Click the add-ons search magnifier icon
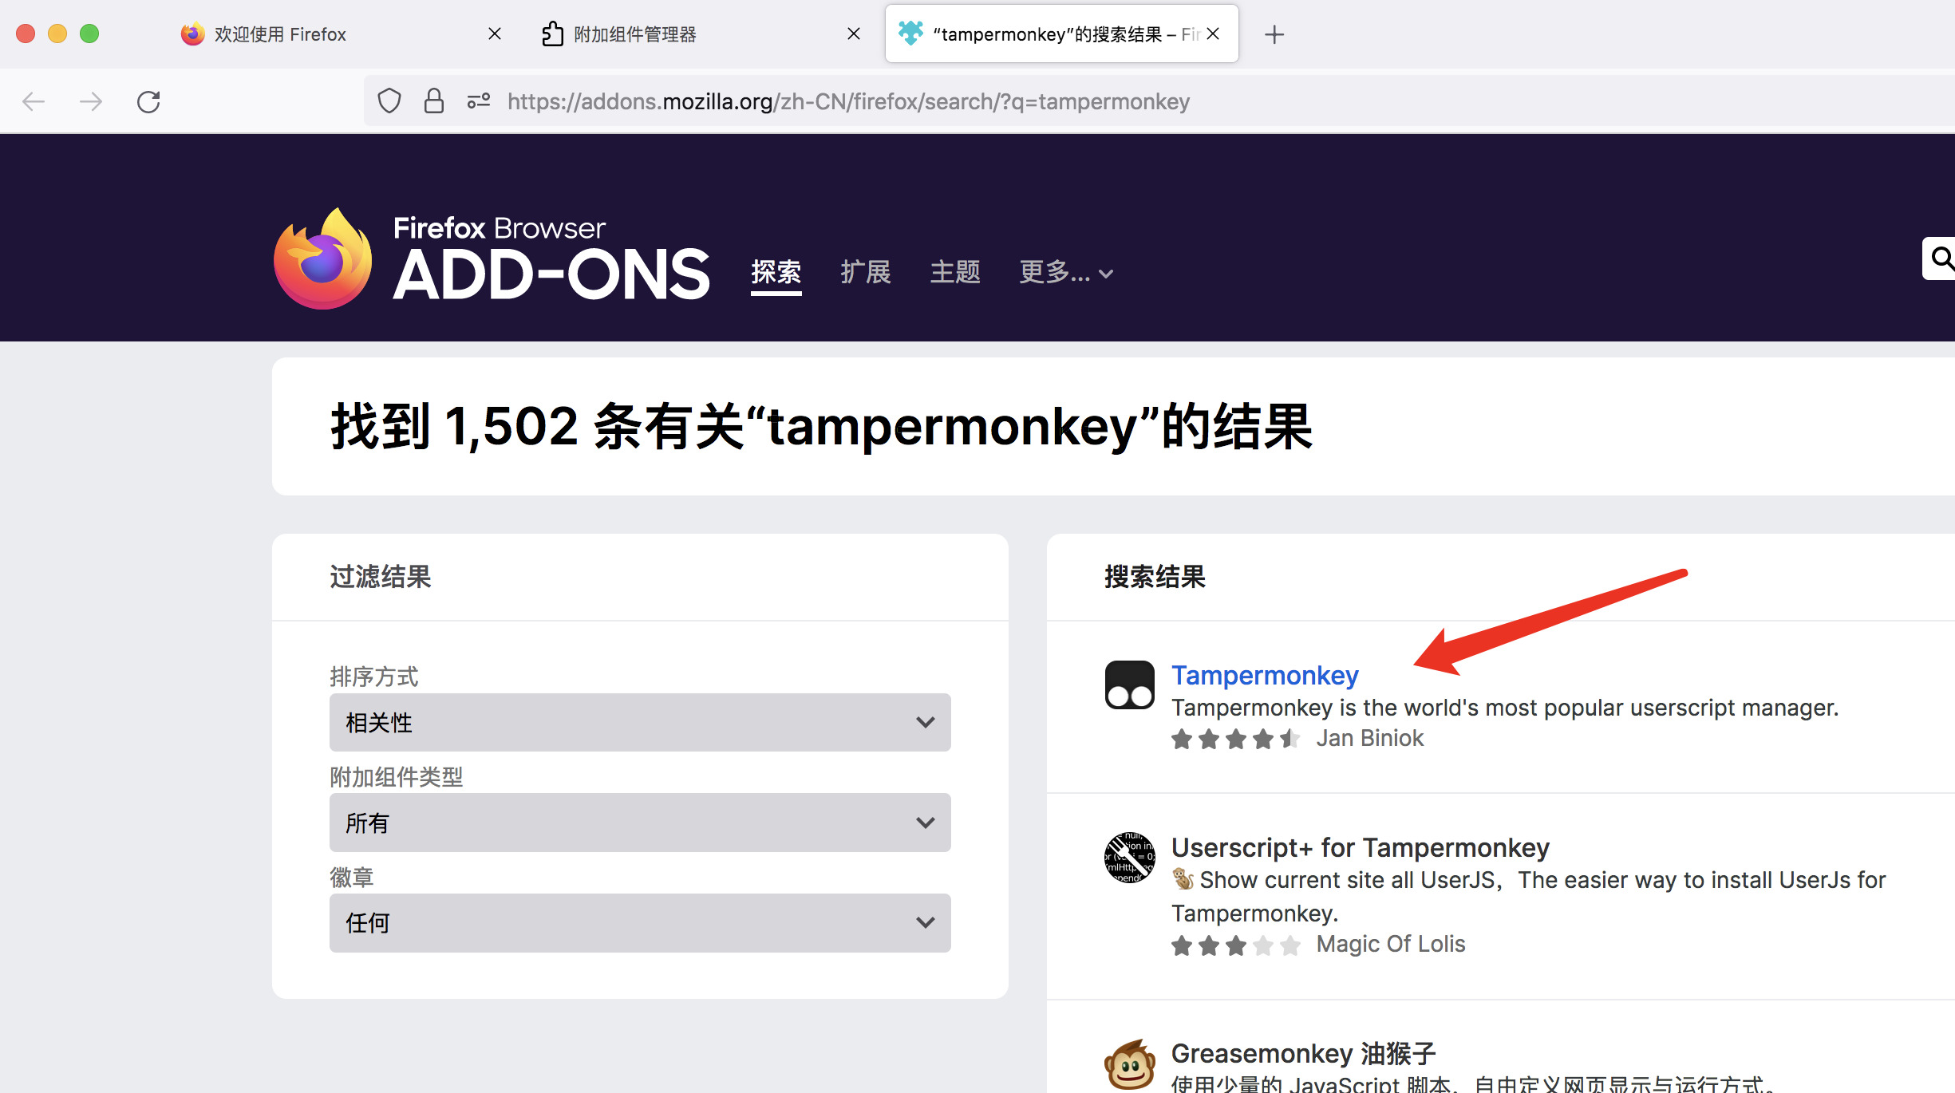The width and height of the screenshot is (1955, 1093). point(1941,258)
